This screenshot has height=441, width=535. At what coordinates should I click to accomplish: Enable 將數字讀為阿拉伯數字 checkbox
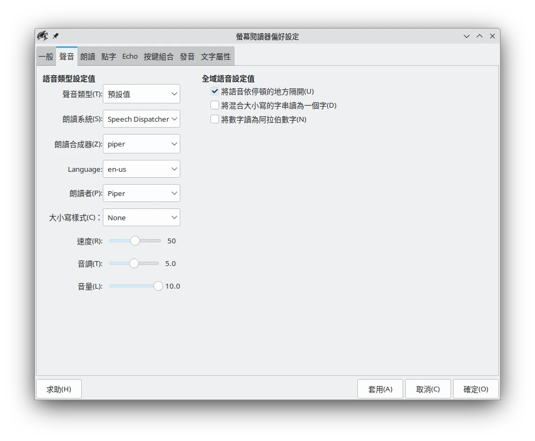pos(215,120)
